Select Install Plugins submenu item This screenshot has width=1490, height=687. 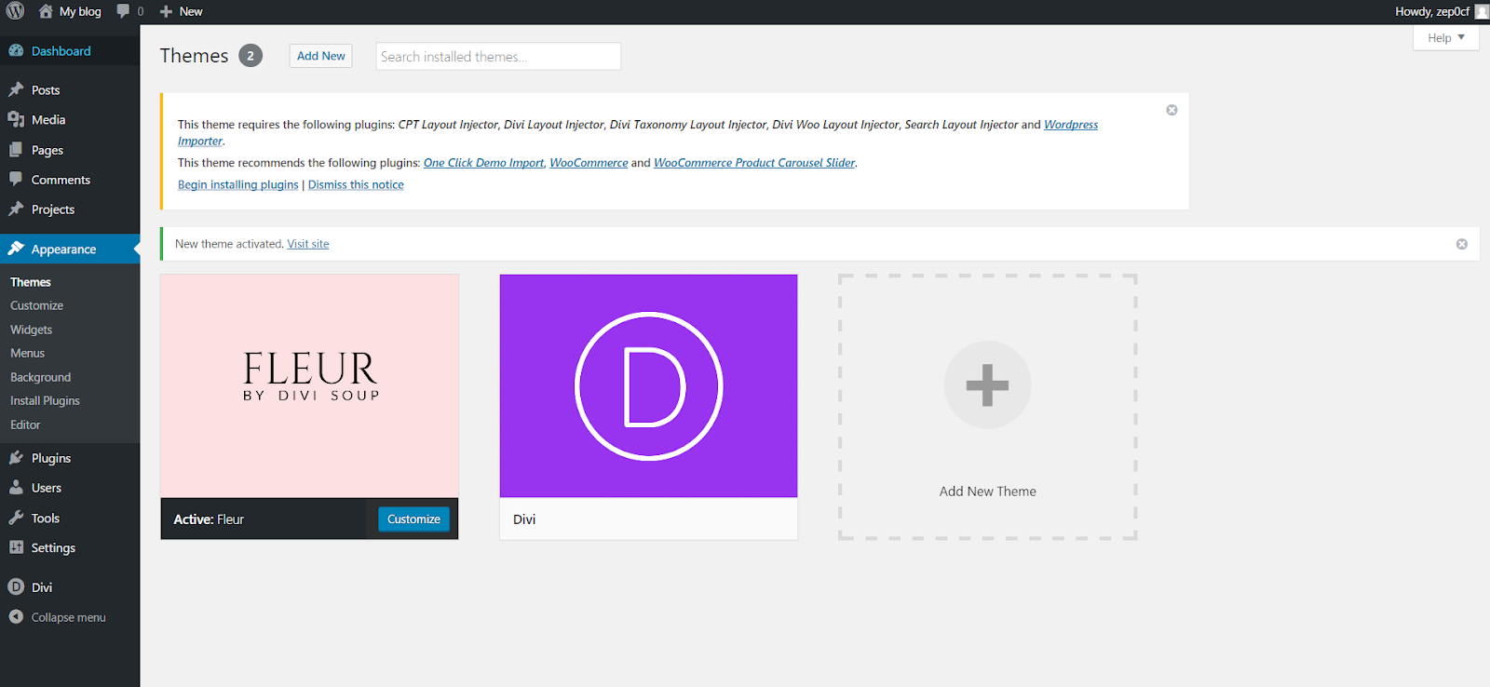pos(46,400)
